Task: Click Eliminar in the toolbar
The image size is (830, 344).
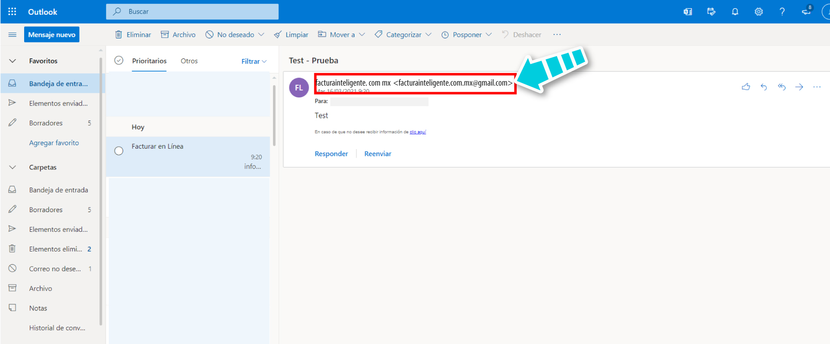Action: click(x=133, y=35)
